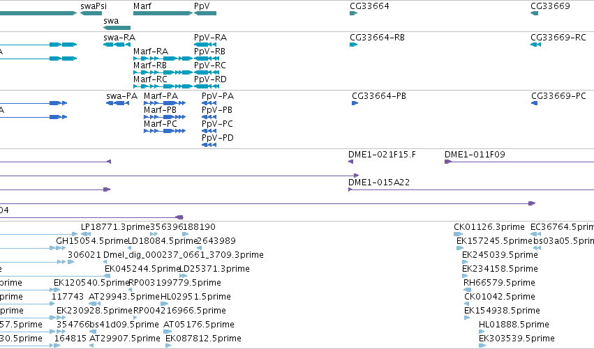Open EST Dmel_dig_000237_0661_3709.3prime

click(x=184, y=255)
